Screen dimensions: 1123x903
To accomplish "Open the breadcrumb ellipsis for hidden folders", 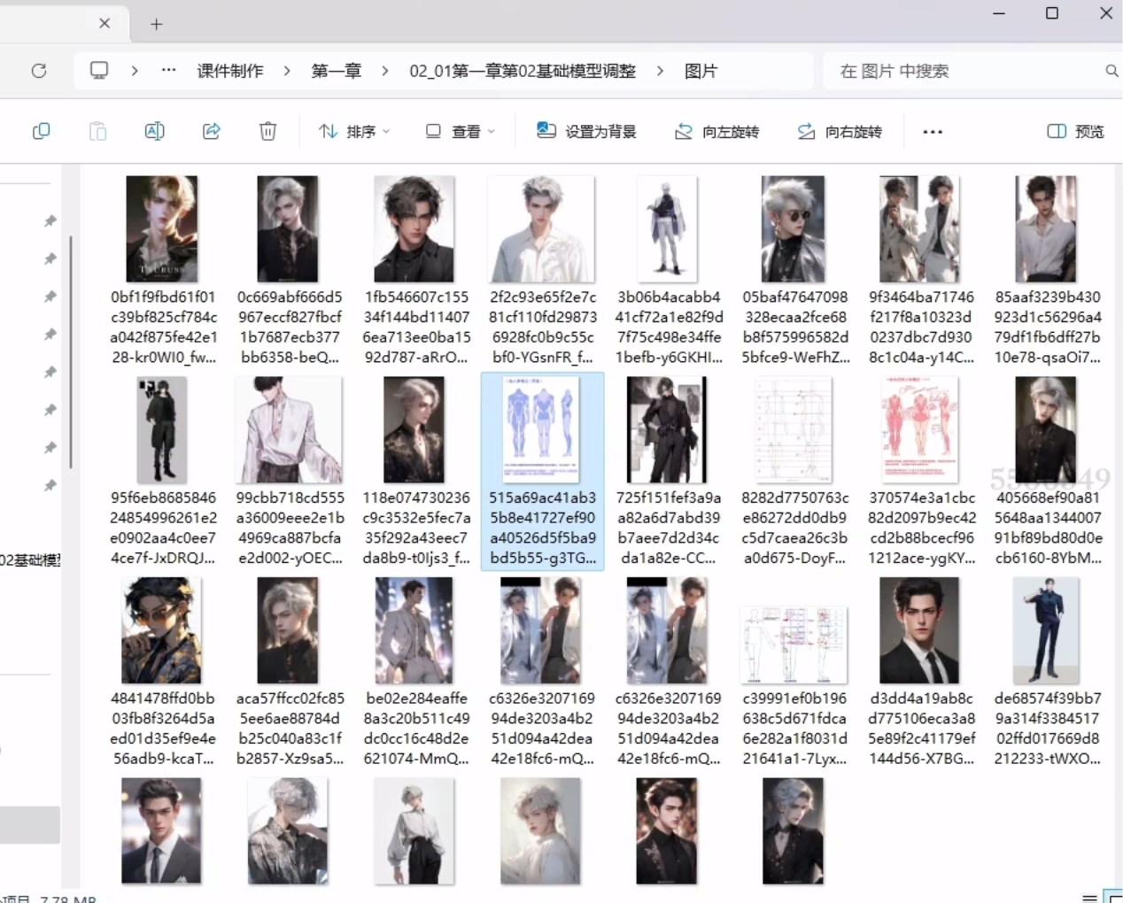I will pos(168,71).
